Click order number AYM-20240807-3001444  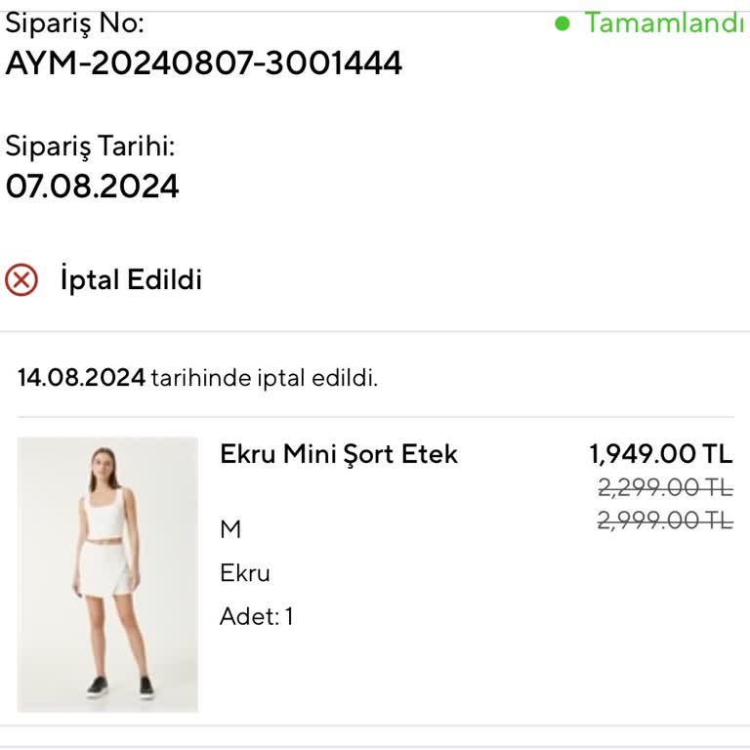[204, 63]
